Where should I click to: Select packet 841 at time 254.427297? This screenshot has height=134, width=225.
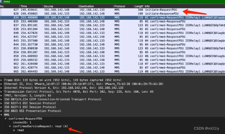(x=112, y=37)
